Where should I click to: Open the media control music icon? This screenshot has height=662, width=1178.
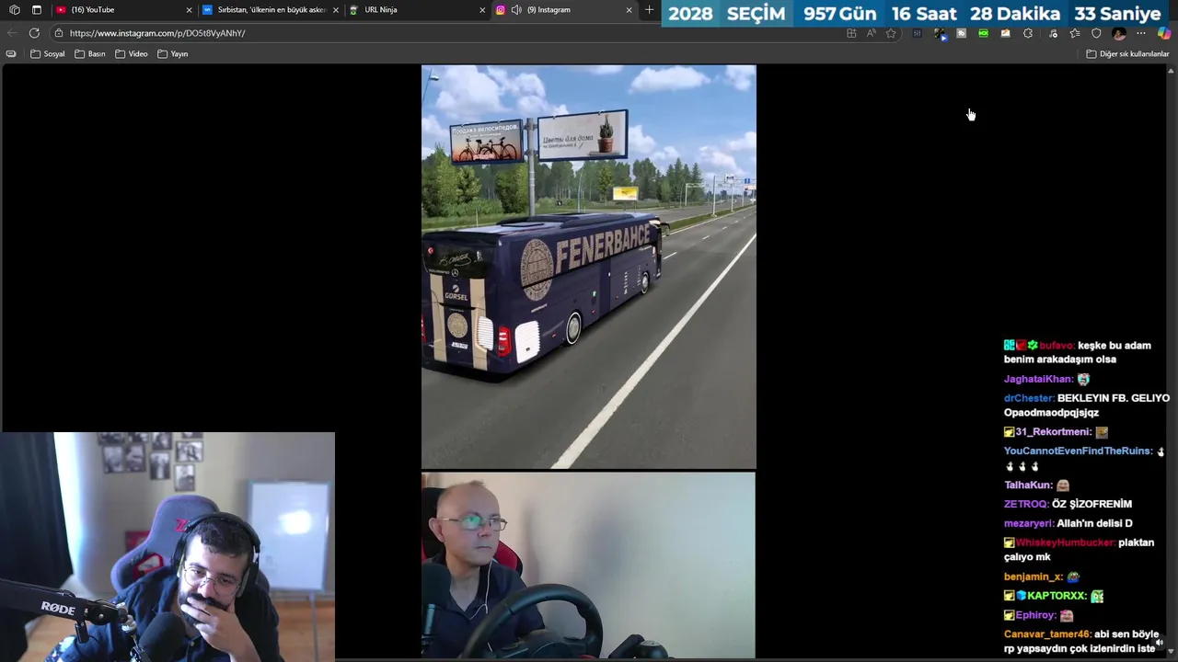[x=1054, y=33]
